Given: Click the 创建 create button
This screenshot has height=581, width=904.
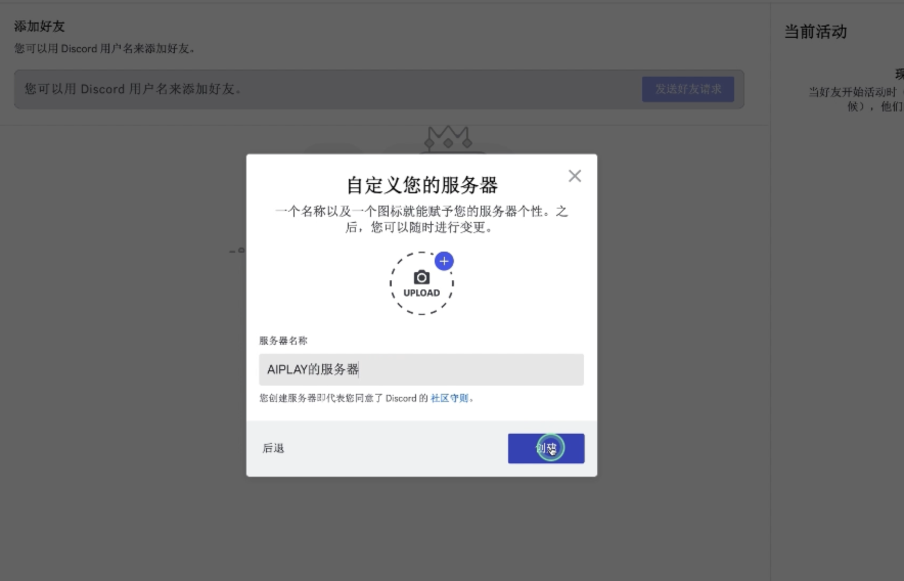Looking at the screenshot, I should [x=546, y=449].
